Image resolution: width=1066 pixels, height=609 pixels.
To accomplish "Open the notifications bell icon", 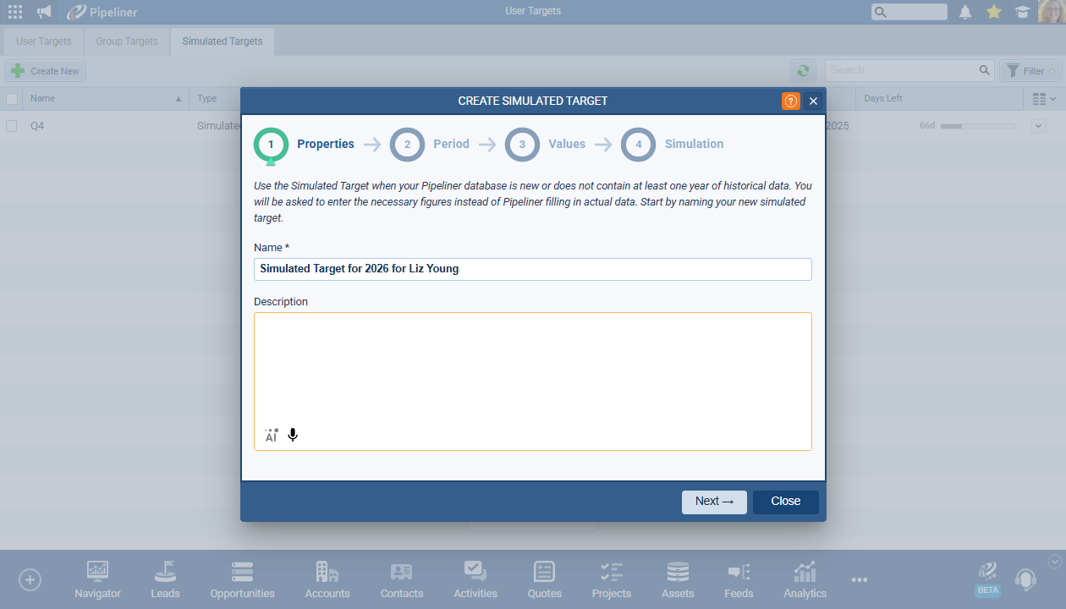I will tap(965, 12).
